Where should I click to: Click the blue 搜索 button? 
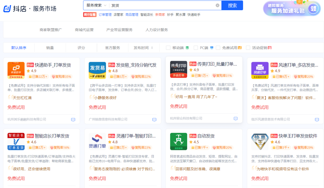point(232,5)
